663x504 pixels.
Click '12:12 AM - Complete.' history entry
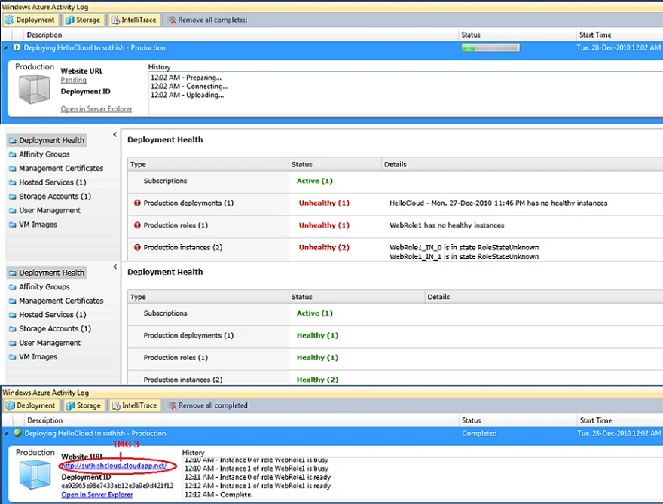[x=218, y=494]
